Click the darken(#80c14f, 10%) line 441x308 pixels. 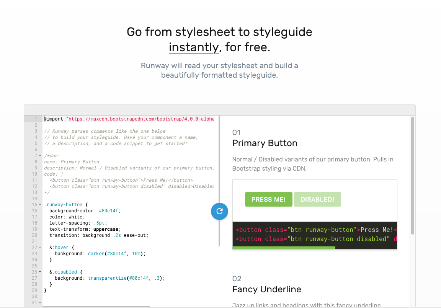(100, 254)
